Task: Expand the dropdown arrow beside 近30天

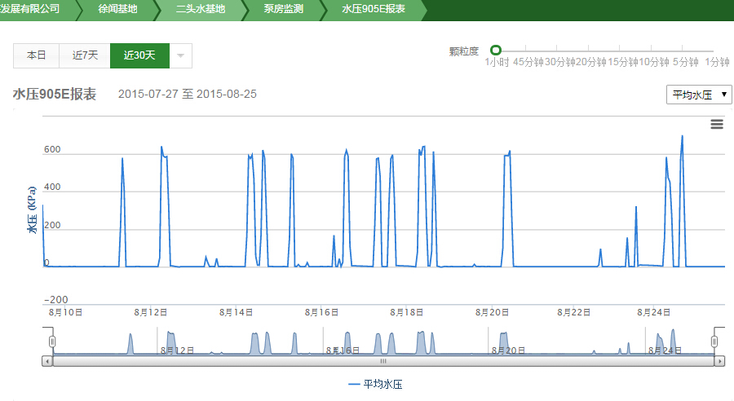Action: [180, 55]
